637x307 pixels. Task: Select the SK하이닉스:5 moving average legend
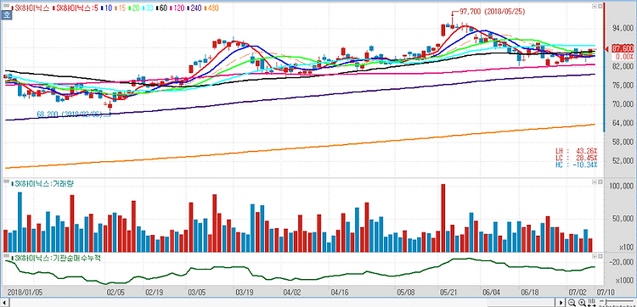click(75, 8)
